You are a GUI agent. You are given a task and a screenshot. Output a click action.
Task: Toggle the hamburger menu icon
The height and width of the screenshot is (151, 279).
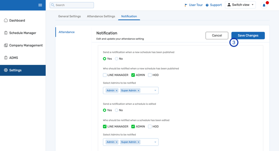40,5
